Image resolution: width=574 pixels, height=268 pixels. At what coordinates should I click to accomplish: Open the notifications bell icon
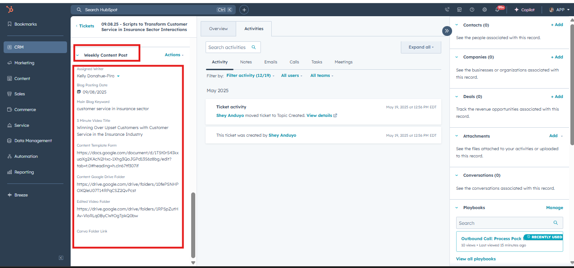tap(498, 9)
